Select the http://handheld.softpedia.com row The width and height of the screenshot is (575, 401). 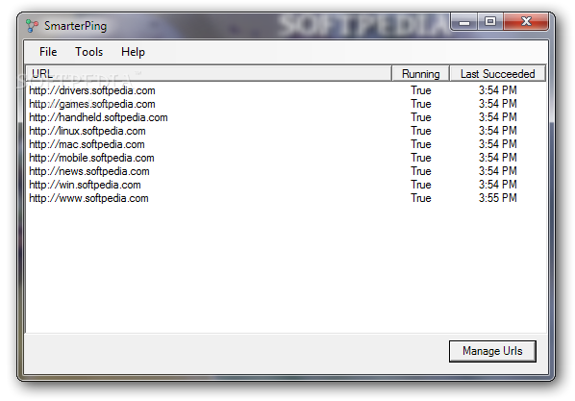point(286,117)
